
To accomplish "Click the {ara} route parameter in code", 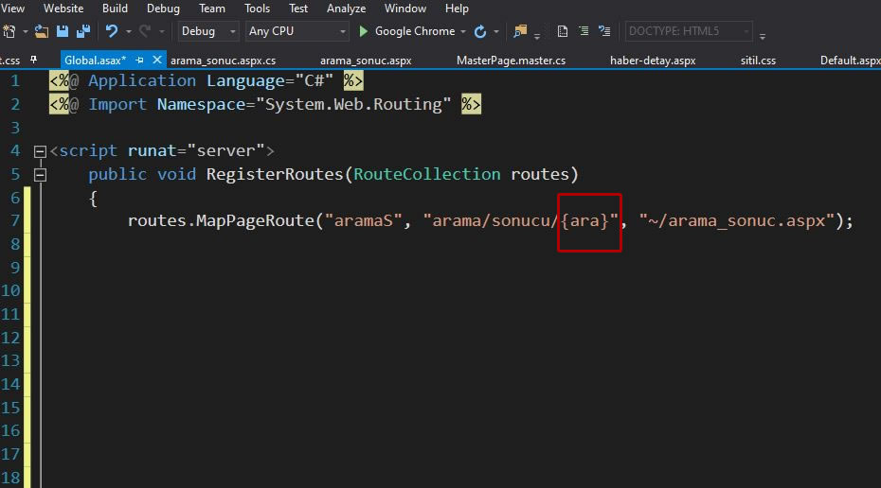I will coord(589,221).
